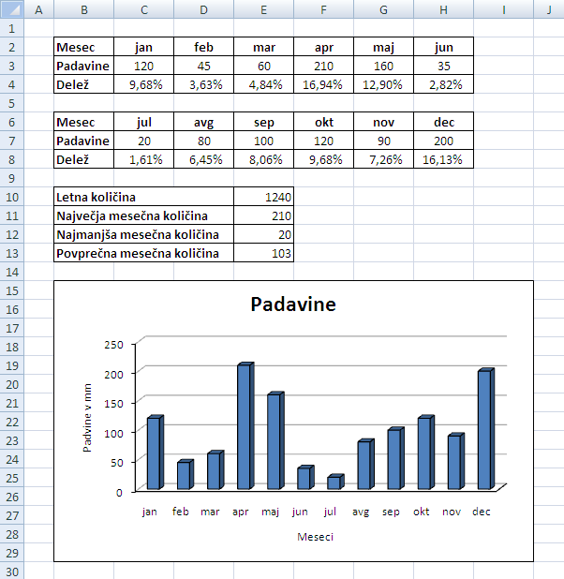Select column header C
This screenshot has width=564, height=579.
(143, 9)
